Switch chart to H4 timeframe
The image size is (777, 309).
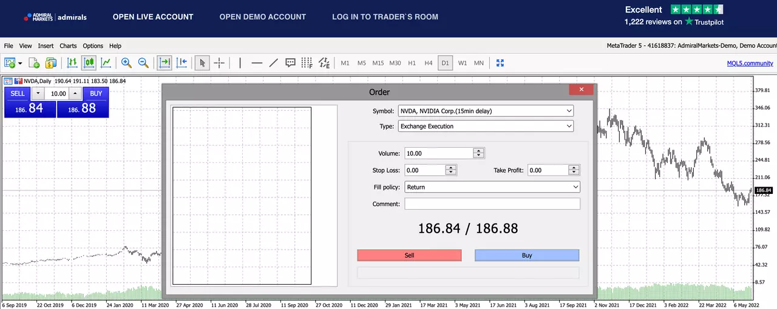[x=429, y=63]
